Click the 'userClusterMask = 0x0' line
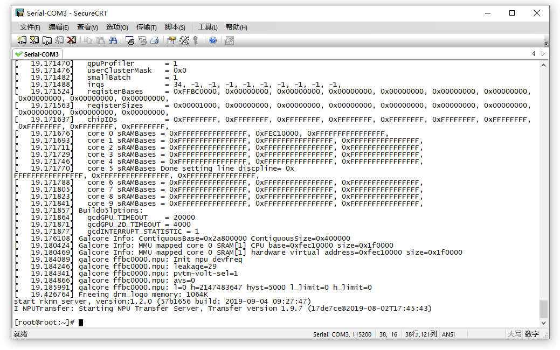 [101, 71]
